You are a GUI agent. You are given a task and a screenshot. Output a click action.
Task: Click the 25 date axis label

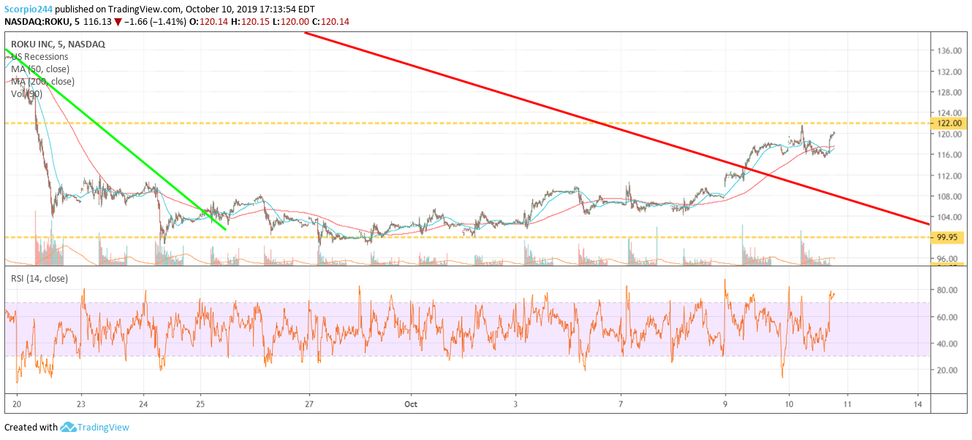coord(201,404)
